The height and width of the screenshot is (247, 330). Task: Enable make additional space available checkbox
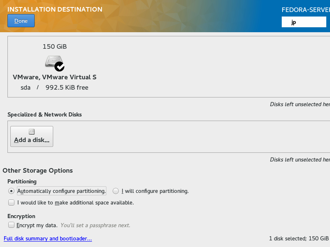12,202
